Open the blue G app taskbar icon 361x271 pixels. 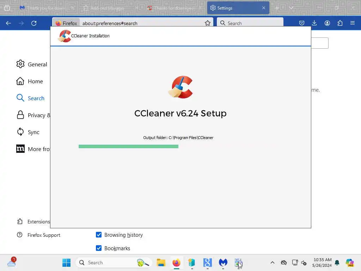click(x=207, y=263)
